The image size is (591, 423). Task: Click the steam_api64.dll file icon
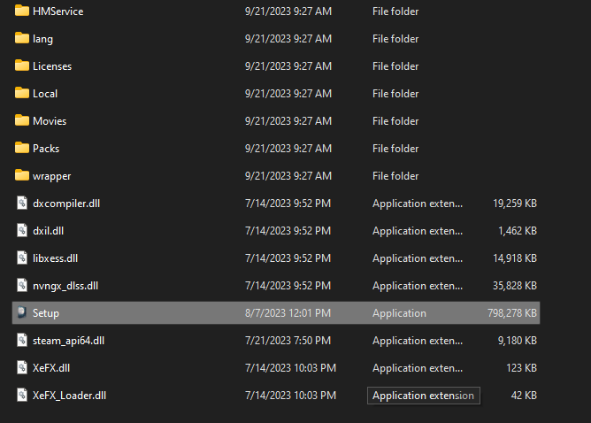22,340
